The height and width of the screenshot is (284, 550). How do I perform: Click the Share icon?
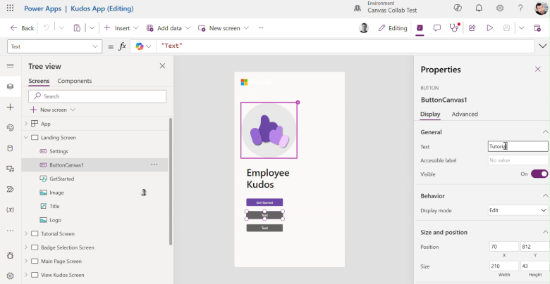[472, 28]
